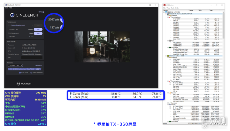Collapse the Powers node
This screenshot has width=230, height=131.
coord(168,93)
